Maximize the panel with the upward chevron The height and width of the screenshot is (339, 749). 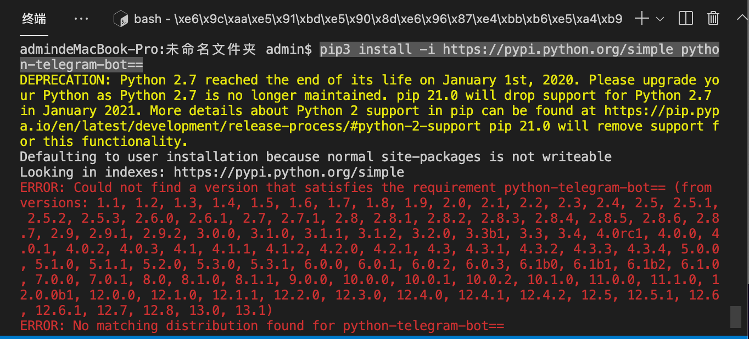[x=741, y=18]
